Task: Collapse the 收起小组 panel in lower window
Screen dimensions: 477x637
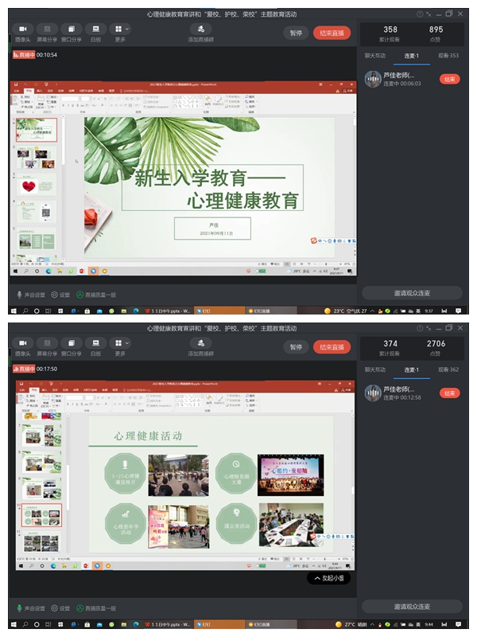Action: coord(328,578)
